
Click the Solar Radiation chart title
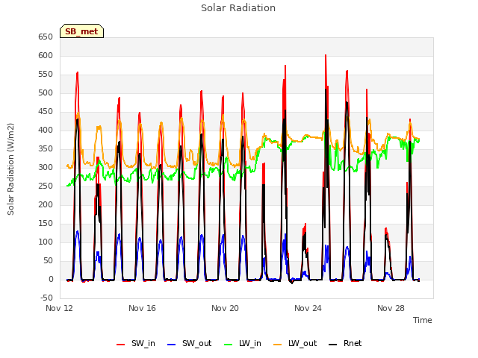click(238, 8)
